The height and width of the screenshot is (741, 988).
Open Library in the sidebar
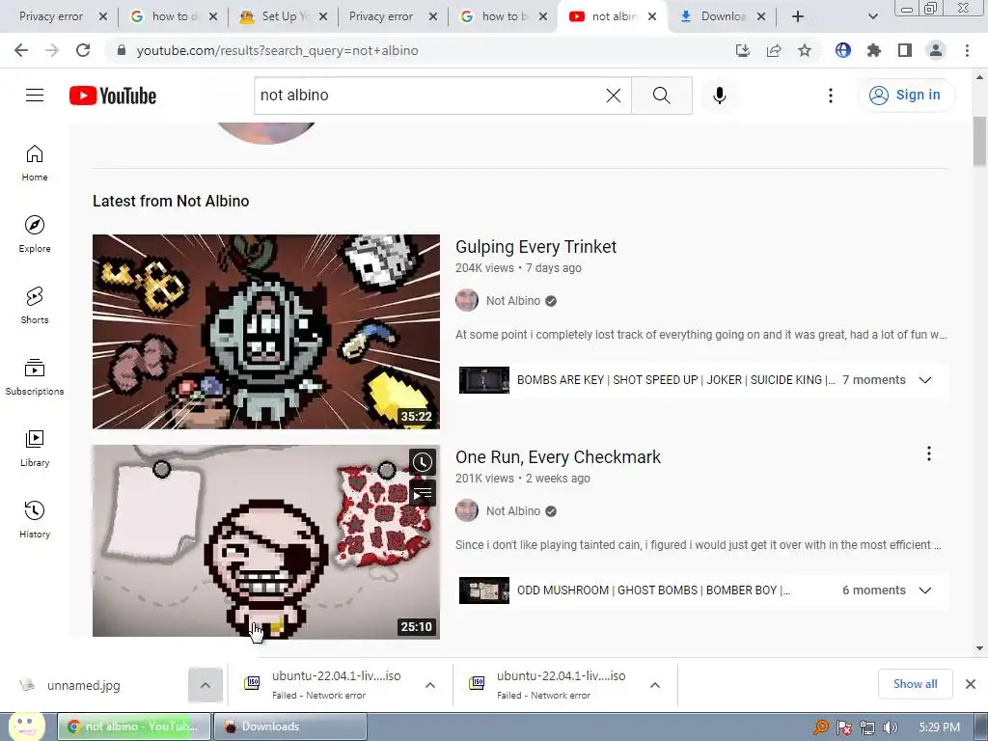tap(35, 448)
